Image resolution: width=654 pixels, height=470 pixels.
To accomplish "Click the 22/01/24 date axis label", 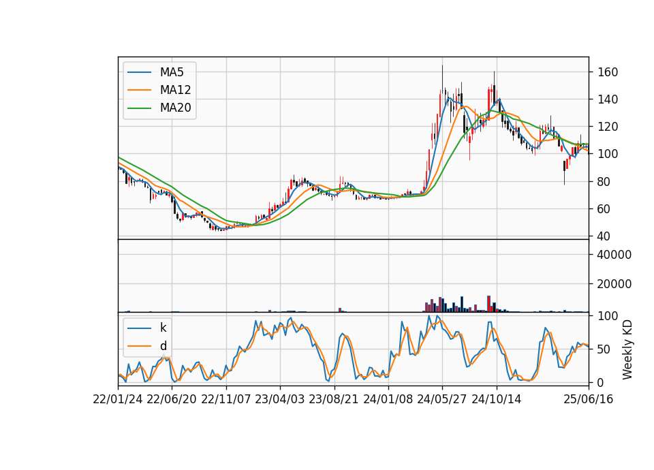I will pos(118,400).
